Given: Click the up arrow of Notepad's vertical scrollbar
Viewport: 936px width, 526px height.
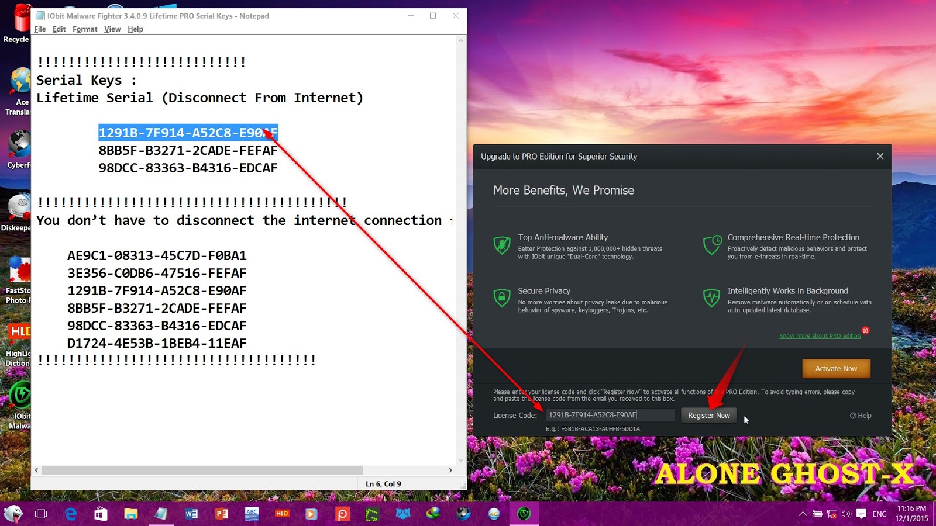Looking at the screenshot, I should click(461, 41).
